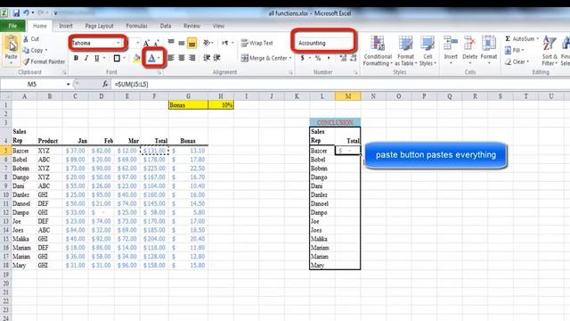Toggle Bold formatting
Viewport: 570px width, 321px height.
click(76, 58)
